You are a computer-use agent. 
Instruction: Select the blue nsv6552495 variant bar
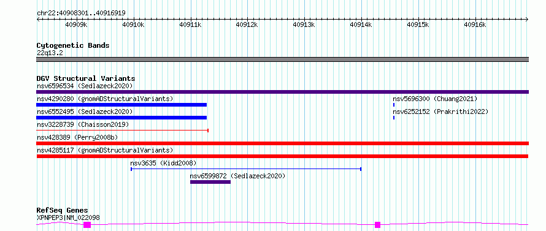coord(121,118)
